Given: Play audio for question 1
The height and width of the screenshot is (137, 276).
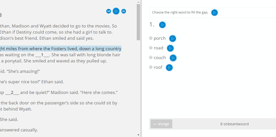Looking at the screenshot, I should (x=162, y=25).
